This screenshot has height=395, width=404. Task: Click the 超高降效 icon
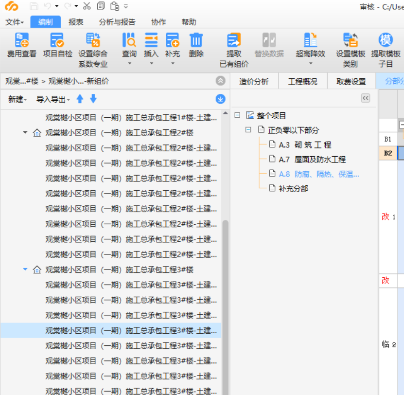pos(311,40)
